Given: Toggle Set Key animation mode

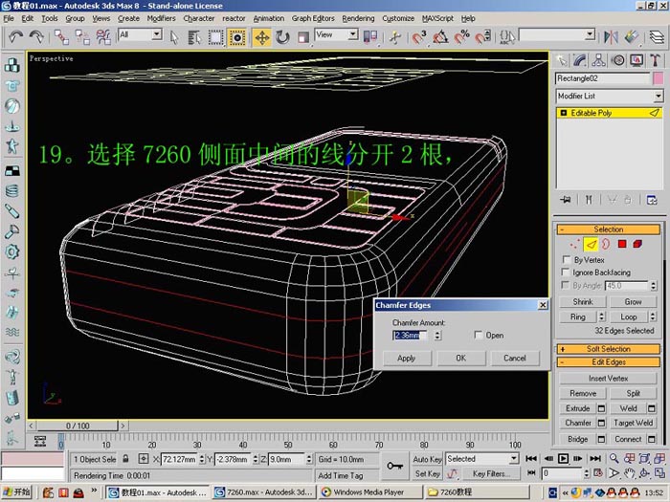Looking at the screenshot, I should [x=427, y=474].
